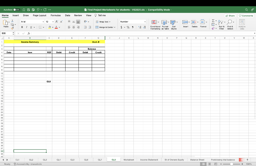Click the Decrease Indent icon
This screenshot has width=256, height=166.
85,27
